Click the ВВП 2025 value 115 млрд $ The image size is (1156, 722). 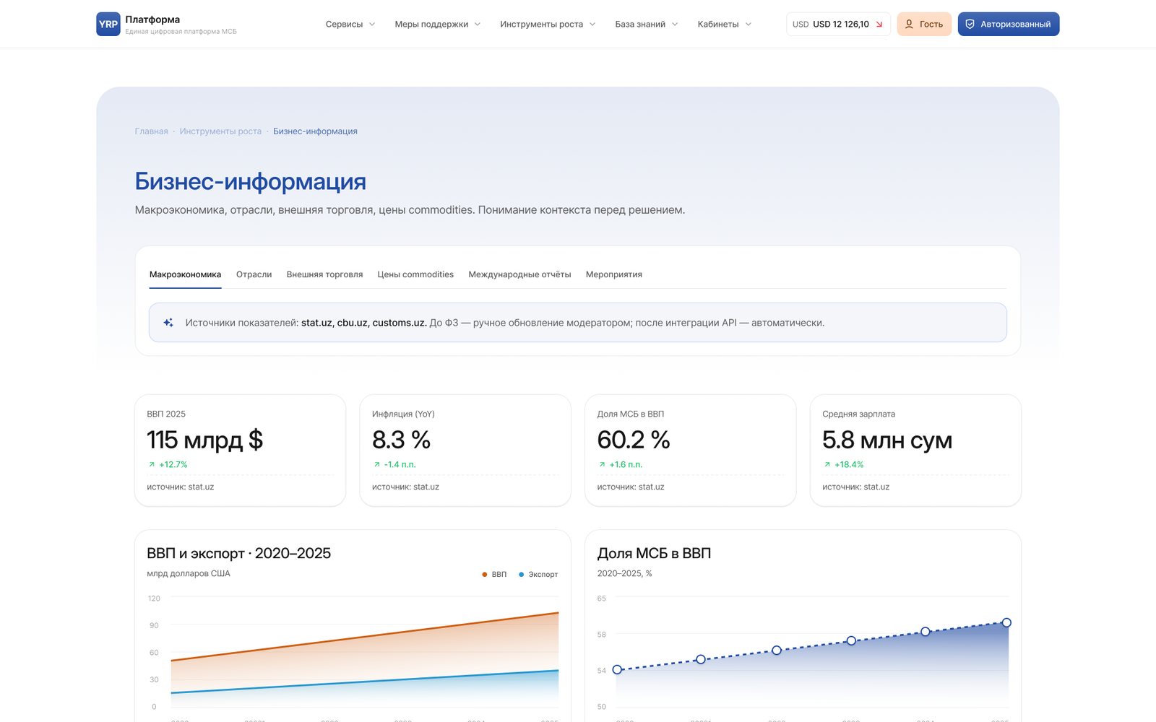click(x=204, y=440)
